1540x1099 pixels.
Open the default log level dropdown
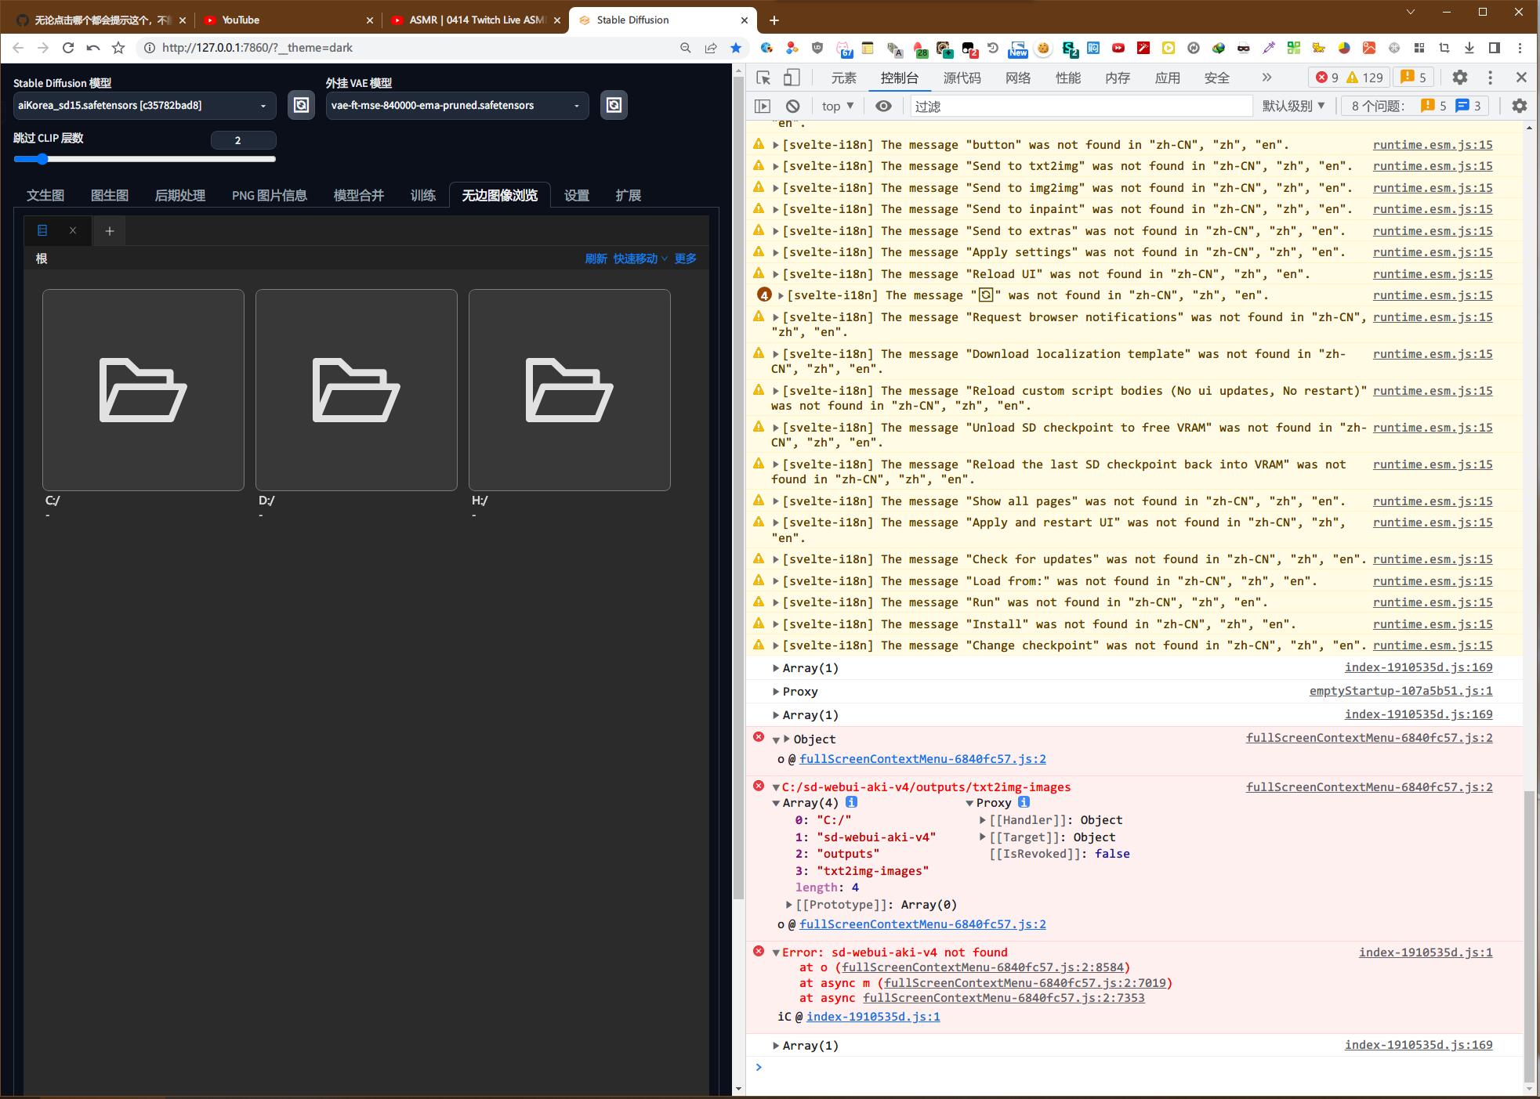pos(1293,106)
